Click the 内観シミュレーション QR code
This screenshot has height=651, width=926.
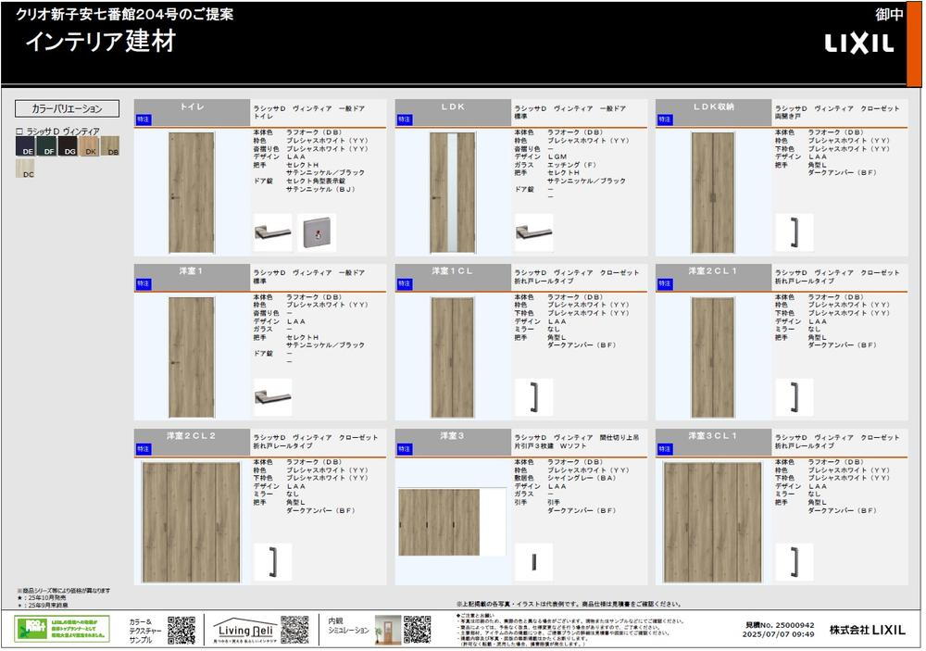(417, 631)
